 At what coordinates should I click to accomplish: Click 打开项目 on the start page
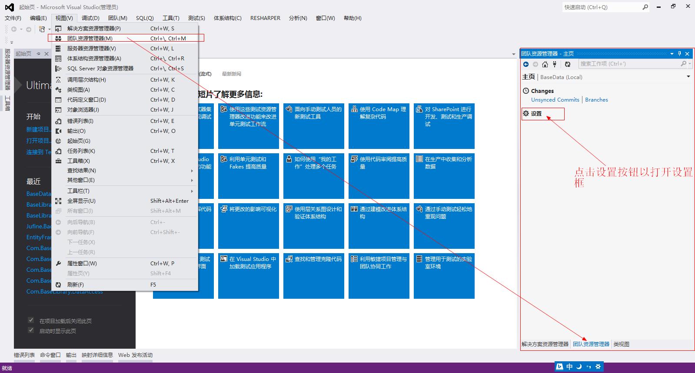(x=38, y=141)
